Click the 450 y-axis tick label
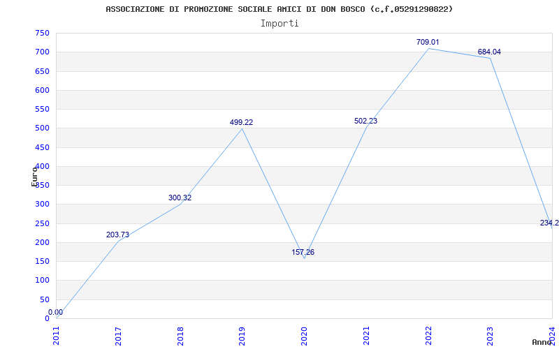Screen dimensions: 559x349 tap(42, 147)
